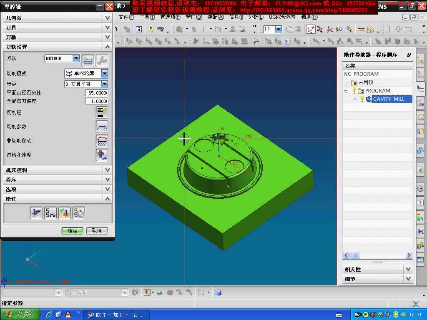Click the volume speaker tray icon

point(373,315)
